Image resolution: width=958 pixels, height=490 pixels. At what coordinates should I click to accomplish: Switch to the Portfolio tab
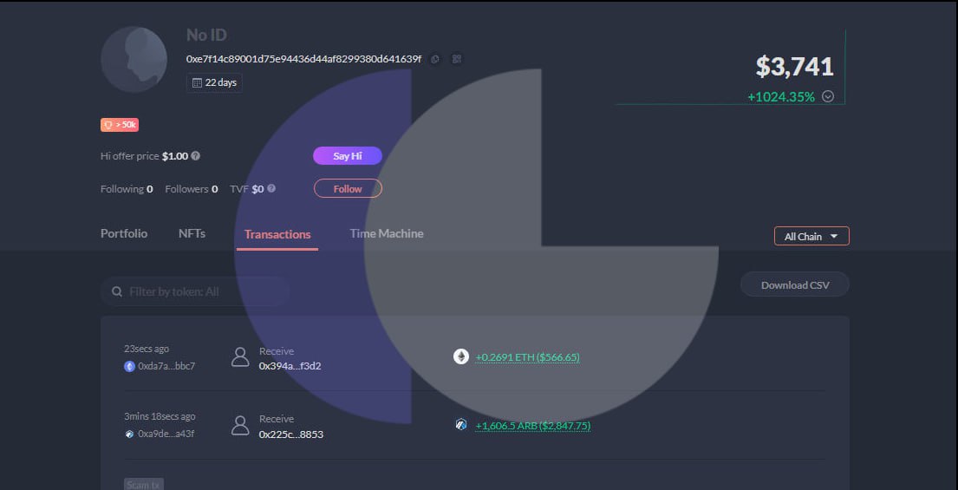click(124, 233)
